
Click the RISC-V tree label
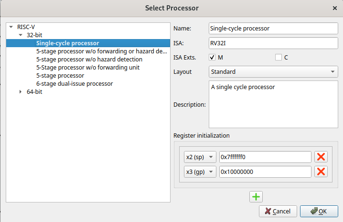(26, 27)
